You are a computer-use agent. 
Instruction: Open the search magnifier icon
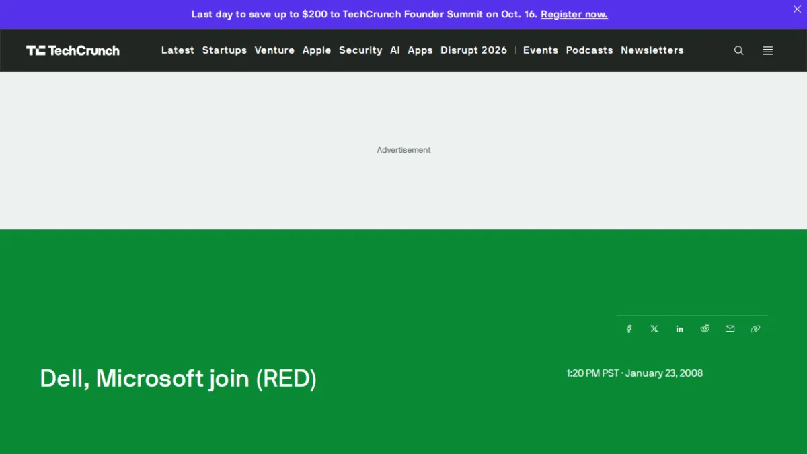tap(738, 50)
